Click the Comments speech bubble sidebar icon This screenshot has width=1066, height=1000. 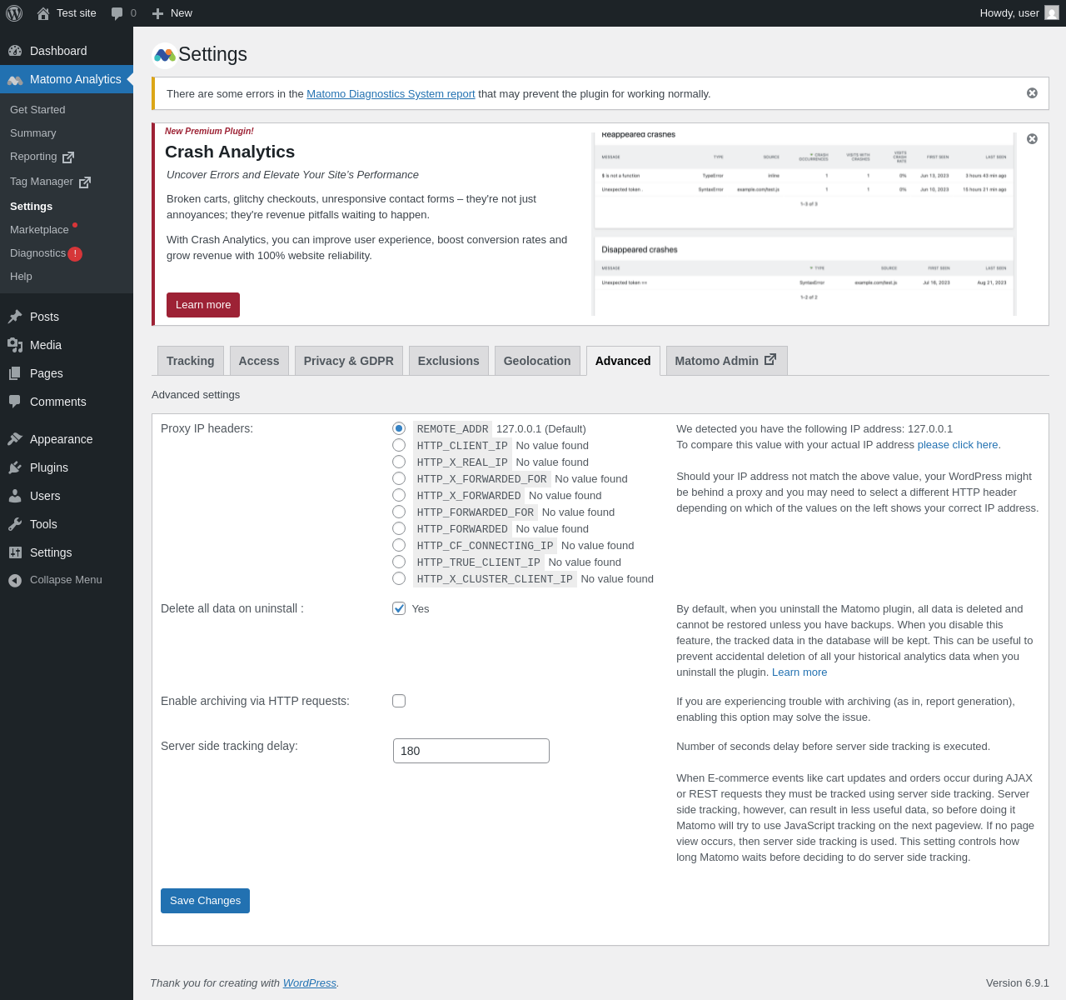(x=15, y=402)
